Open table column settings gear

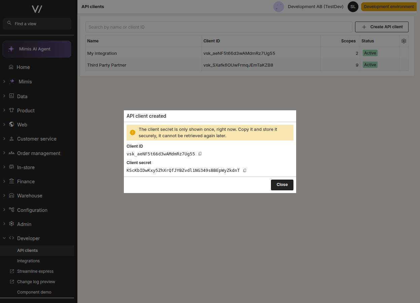[x=404, y=41]
